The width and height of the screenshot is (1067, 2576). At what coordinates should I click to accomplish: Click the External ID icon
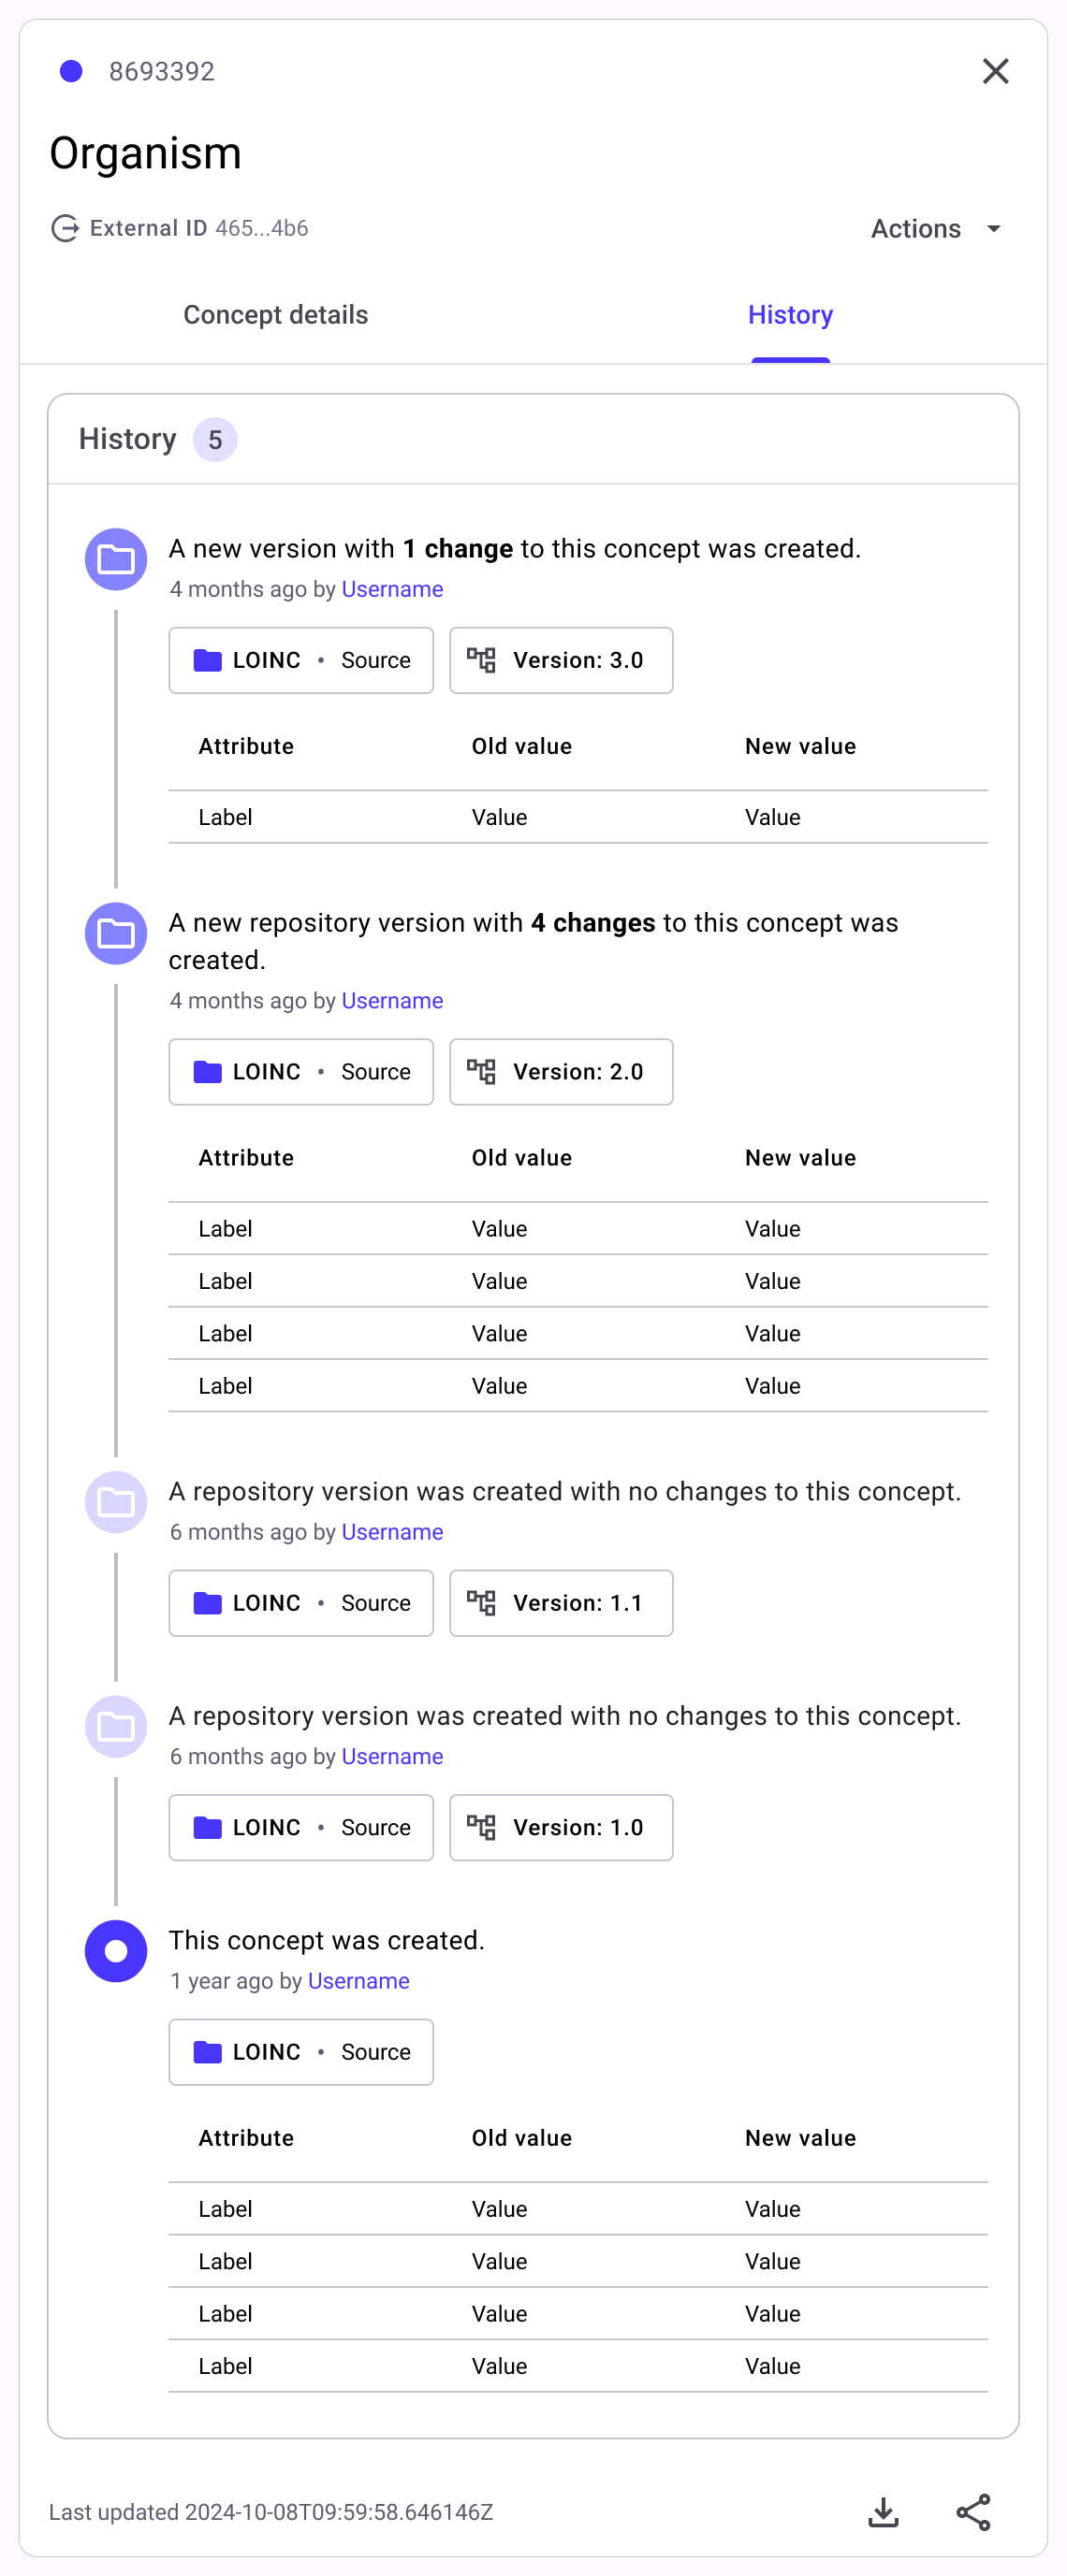[66, 229]
